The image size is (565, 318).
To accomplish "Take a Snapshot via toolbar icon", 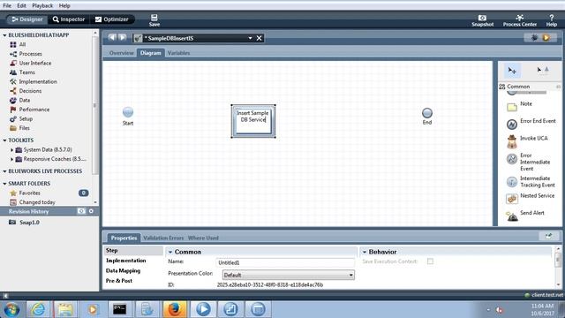I will pos(482,20).
